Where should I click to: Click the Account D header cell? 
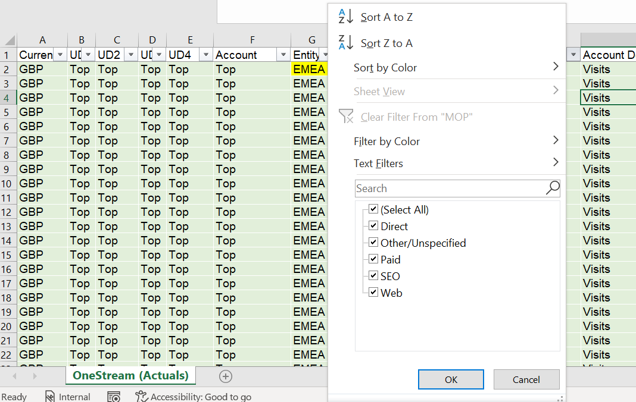pyautogui.click(x=609, y=55)
